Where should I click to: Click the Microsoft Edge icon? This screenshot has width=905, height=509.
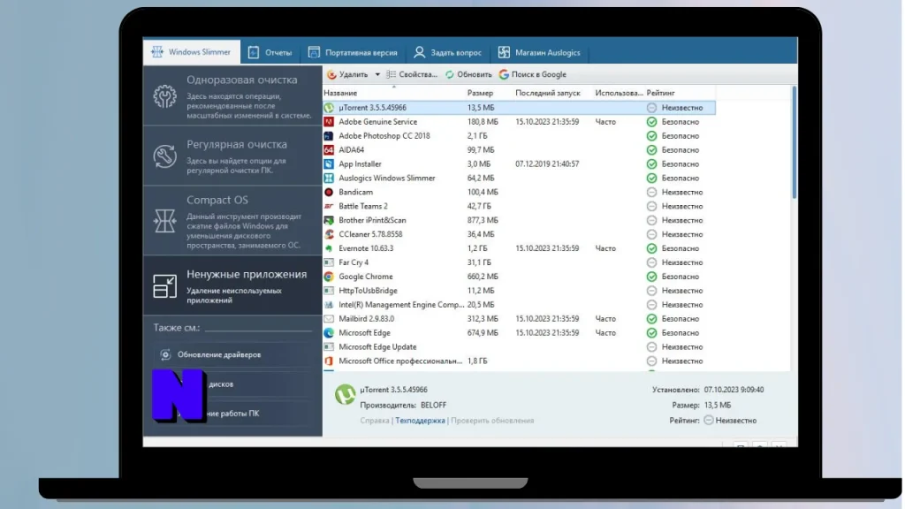tap(329, 333)
